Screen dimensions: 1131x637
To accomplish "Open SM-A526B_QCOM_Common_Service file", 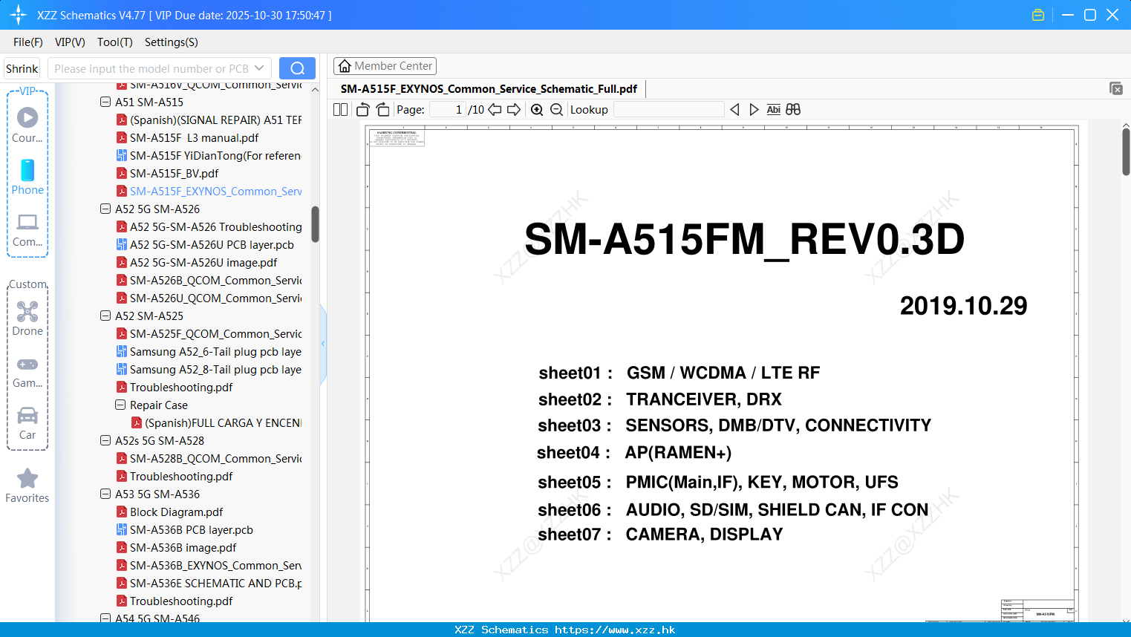I will [x=209, y=281].
